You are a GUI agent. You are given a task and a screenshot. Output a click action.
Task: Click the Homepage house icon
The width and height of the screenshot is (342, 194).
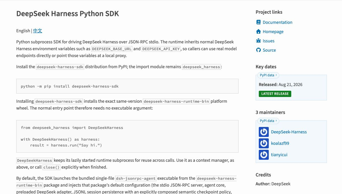258,31
